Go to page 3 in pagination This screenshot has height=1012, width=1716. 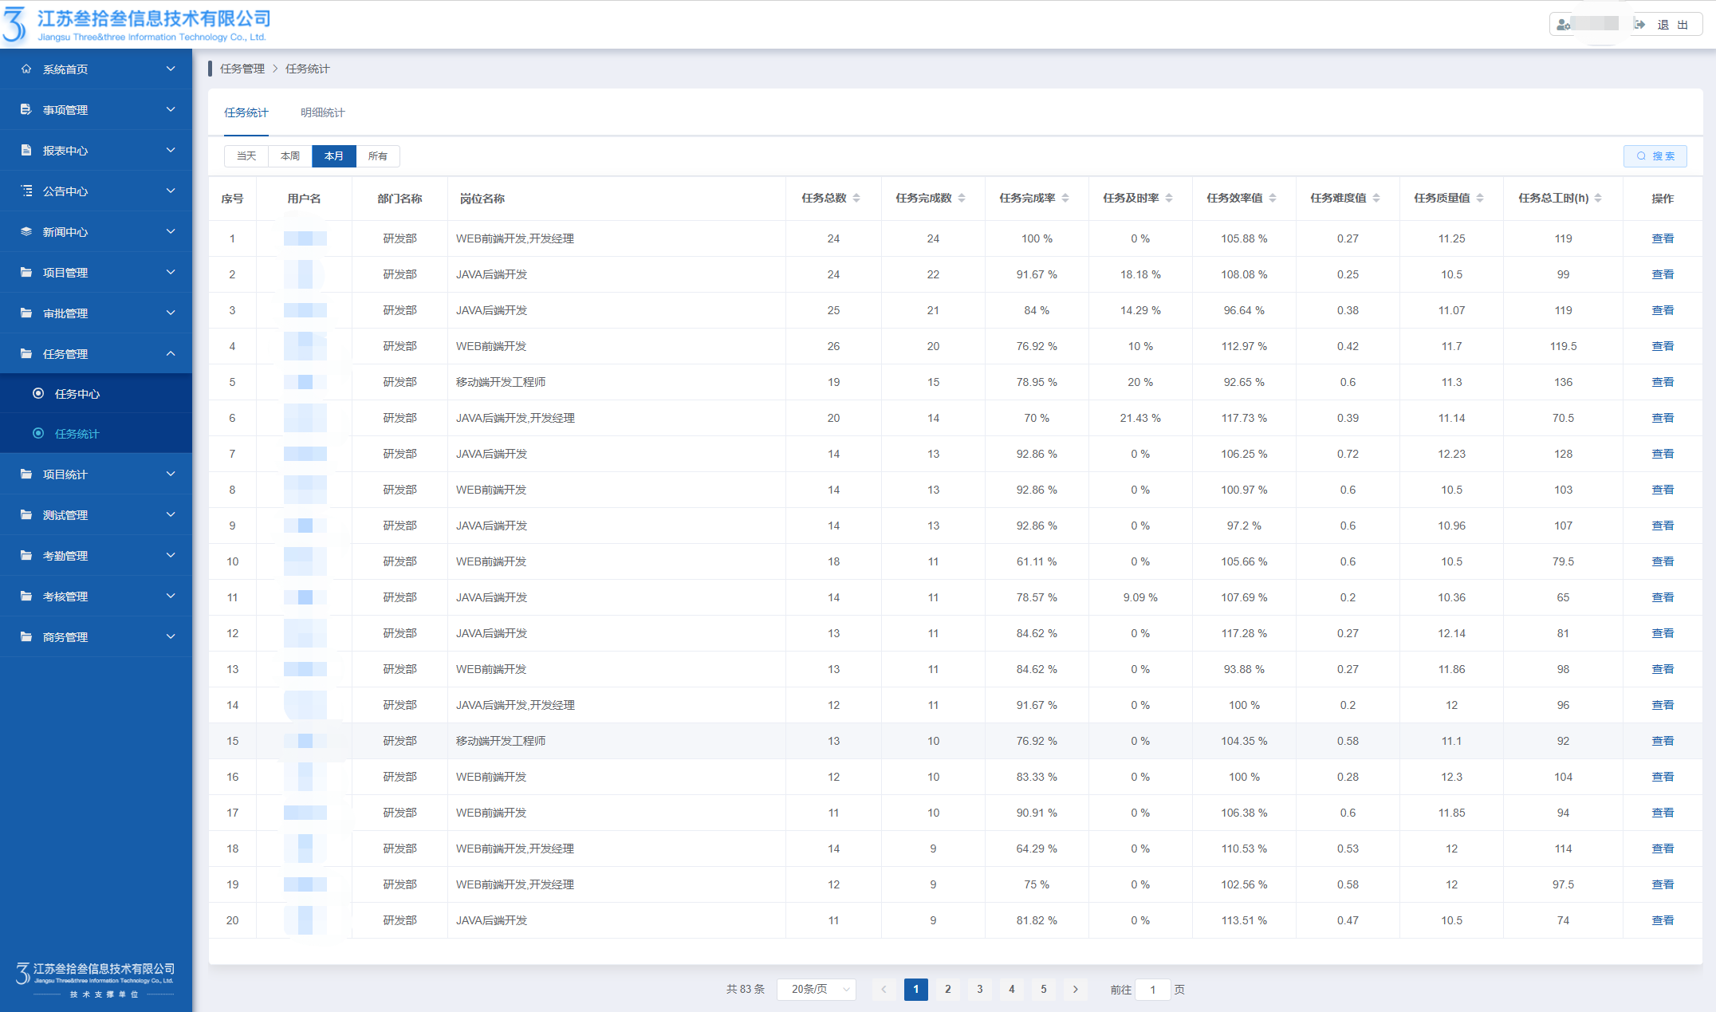point(980,990)
